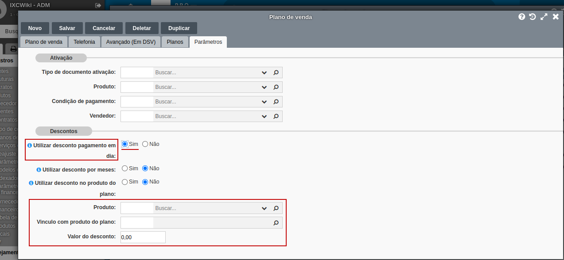564x260 pixels.
Task: Select Sim for Utilizar desconto por meses
Action: (x=125, y=168)
